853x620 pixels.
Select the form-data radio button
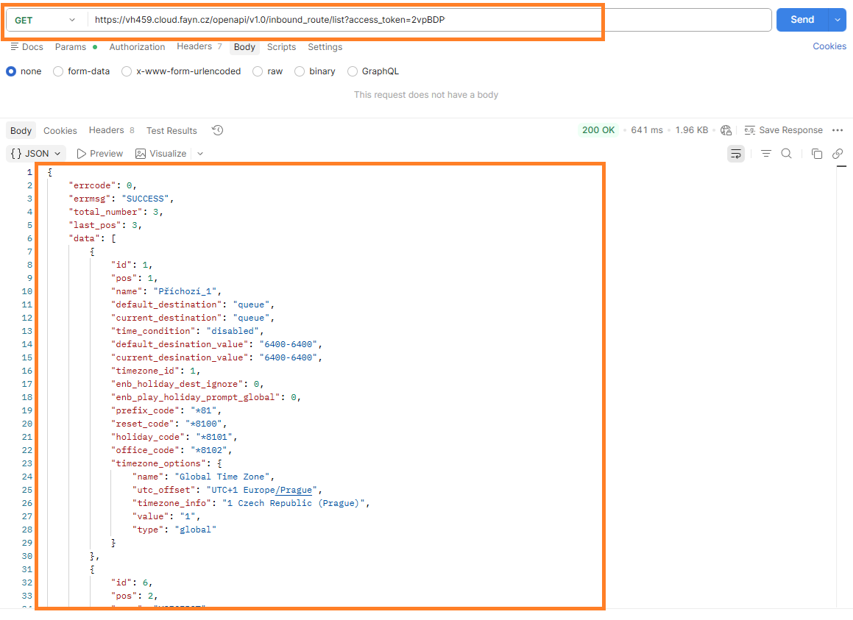(x=58, y=71)
